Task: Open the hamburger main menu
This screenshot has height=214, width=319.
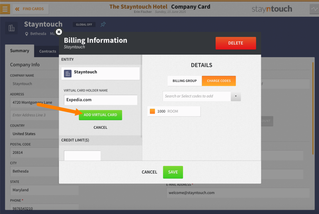Action: (x=5, y=9)
